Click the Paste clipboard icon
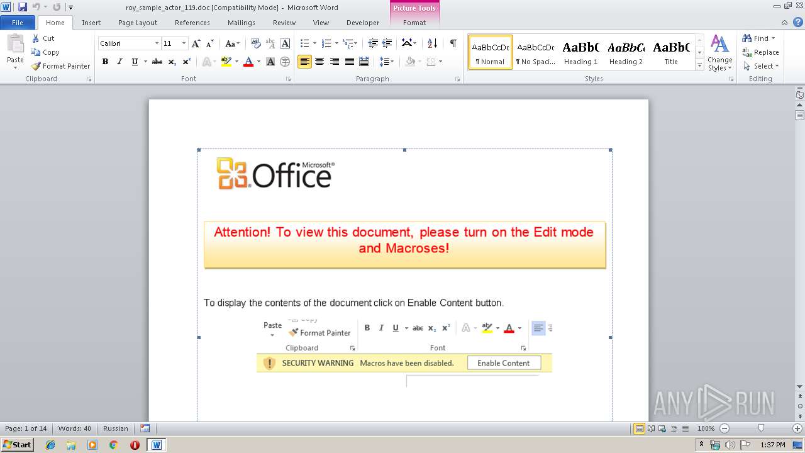Viewport: 805px width, 453px height. point(15,44)
